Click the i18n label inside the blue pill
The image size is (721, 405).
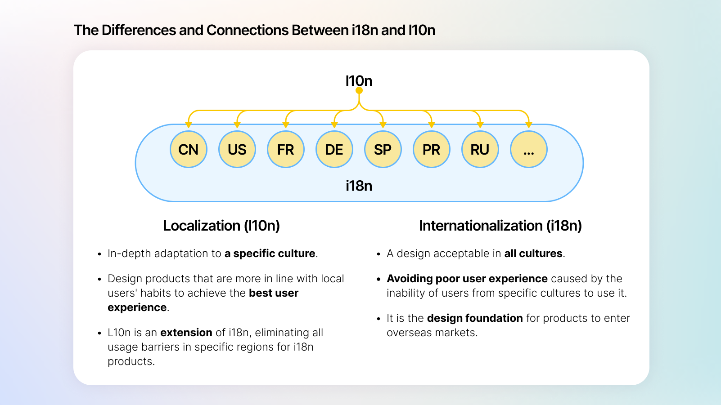[x=359, y=186]
